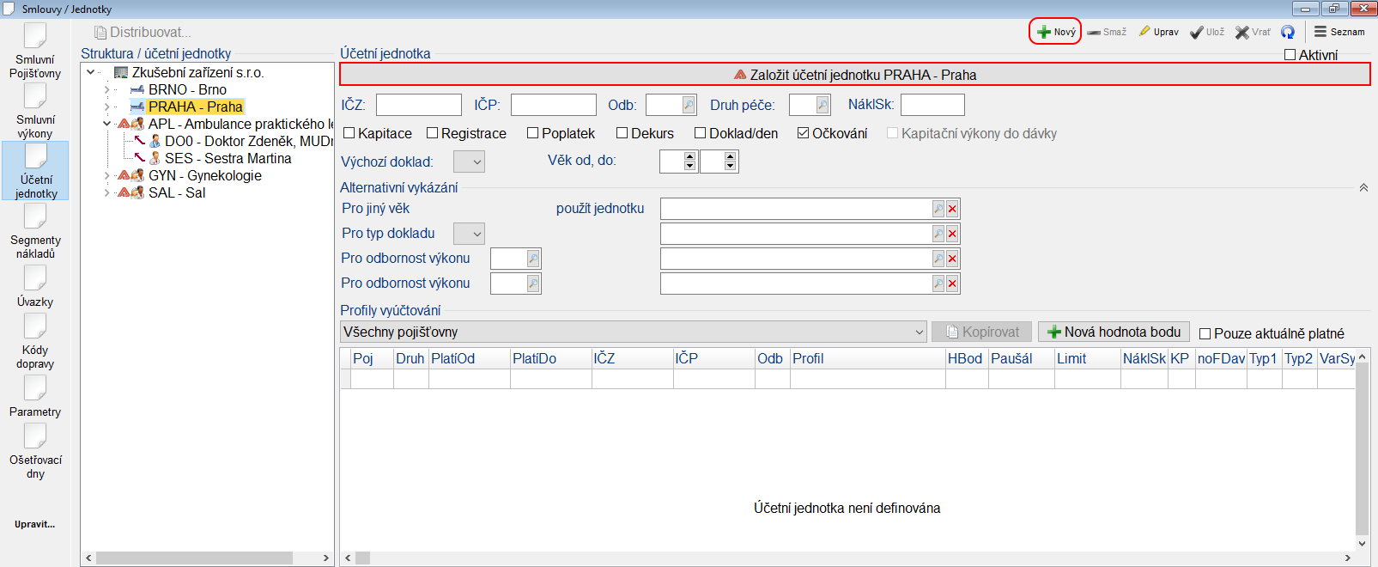Click the lookup icon beside Odb field

tap(689, 105)
